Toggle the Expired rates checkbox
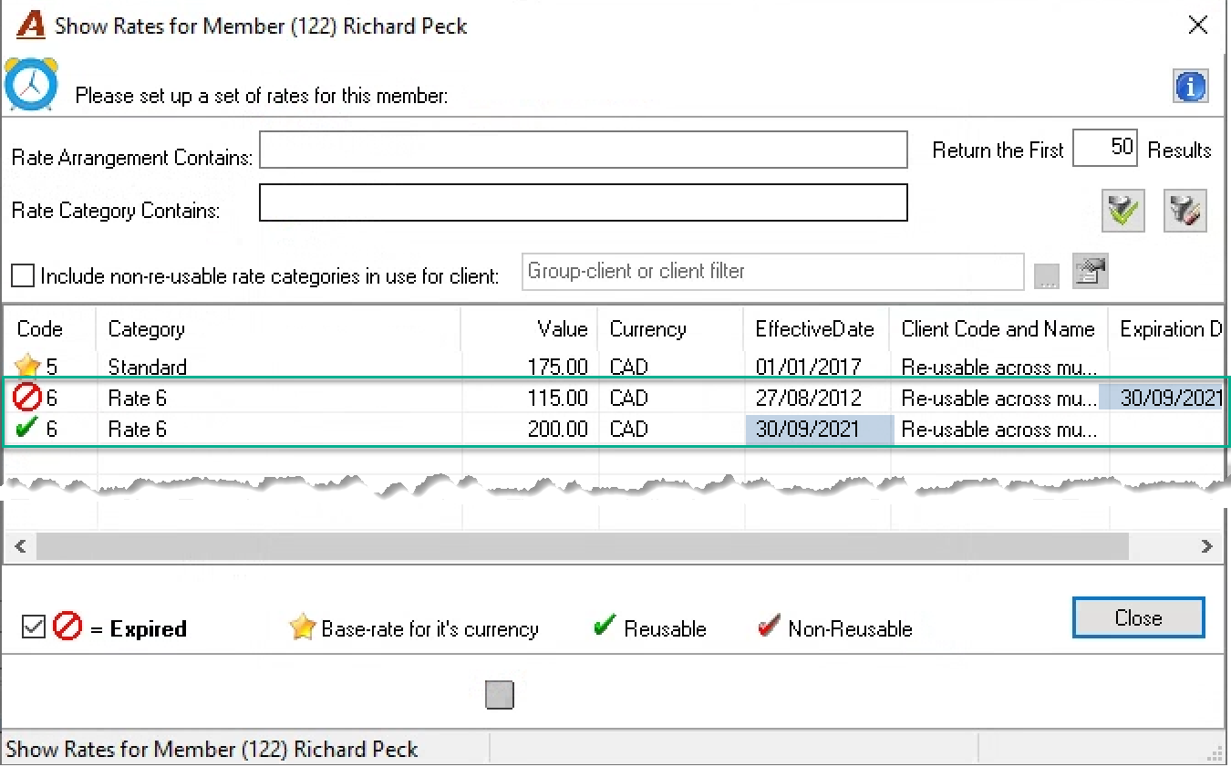Image resolution: width=1231 pixels, height=767 pixels. coord(33,627)
